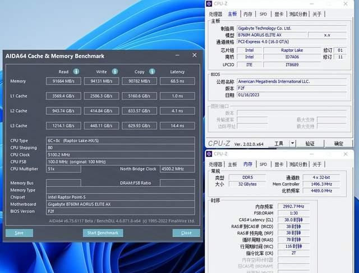Click manufacturer Gigabyte Technology Co. Ltd. in CPU-Z

pyautogui.click(x=292, y=29)
